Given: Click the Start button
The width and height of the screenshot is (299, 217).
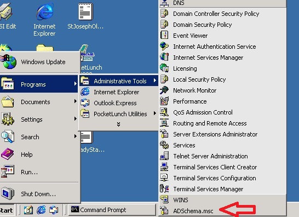Looking at the screenshot, I should 7,210.
